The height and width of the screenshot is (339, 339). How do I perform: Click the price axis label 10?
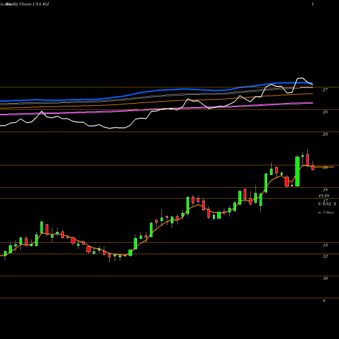click(x=325, y=279)
